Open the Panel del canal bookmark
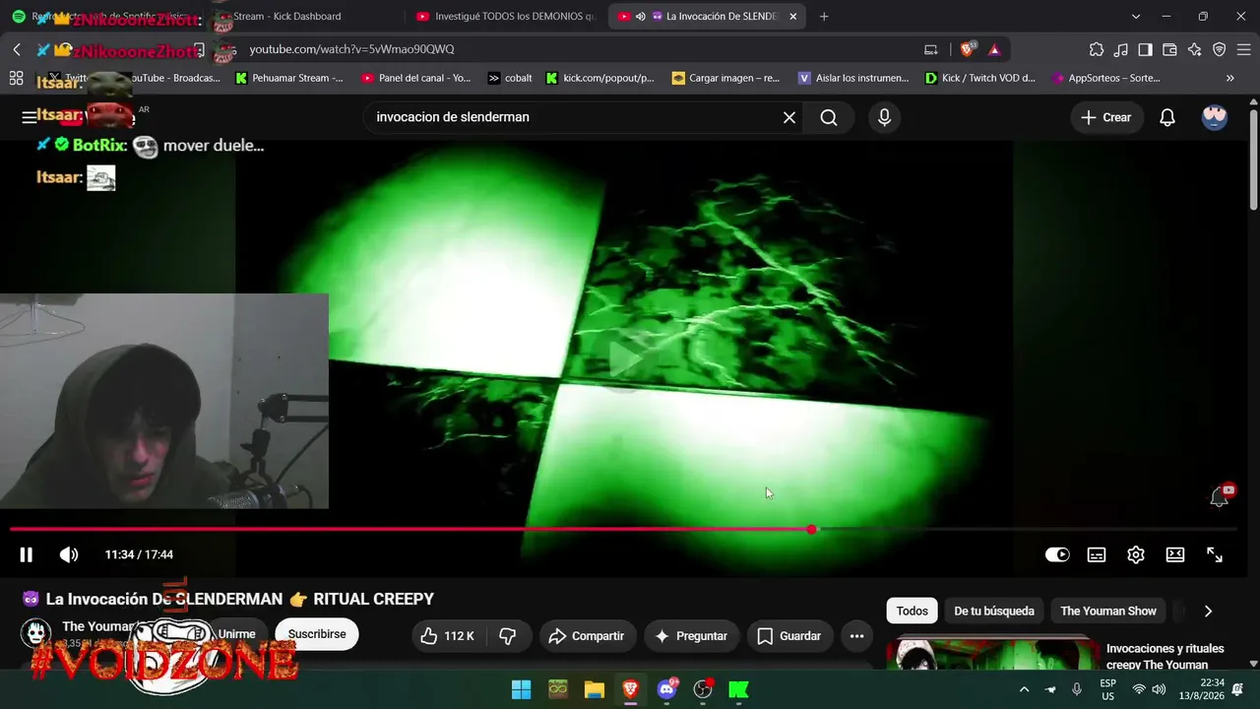This screenshot has width=1260, height=709. pos(416,78)
